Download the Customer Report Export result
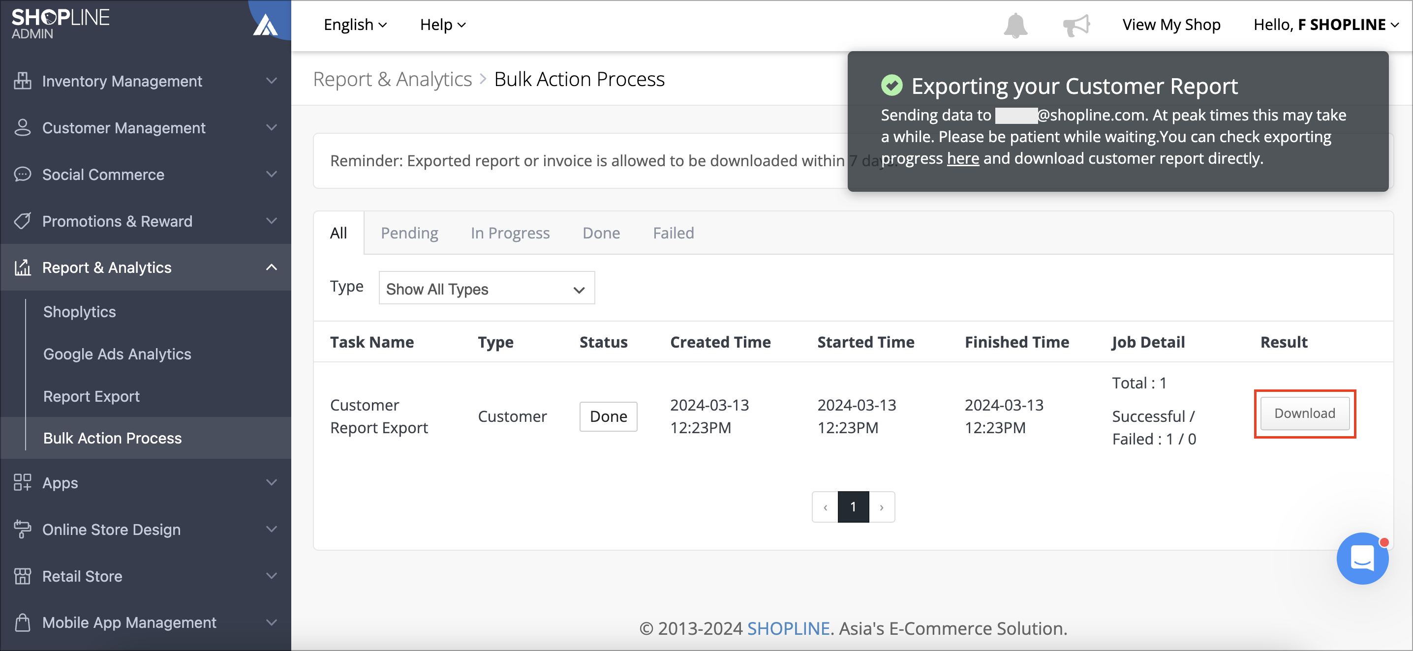The width and height of the screenshot is (1413, 651). point(1304,413)
